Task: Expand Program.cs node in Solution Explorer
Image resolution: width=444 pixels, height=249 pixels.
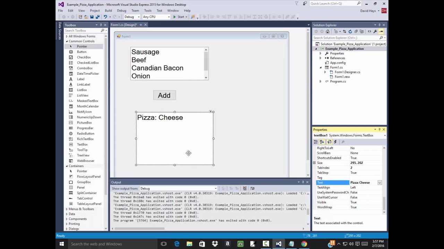Action: click(320, 82)
